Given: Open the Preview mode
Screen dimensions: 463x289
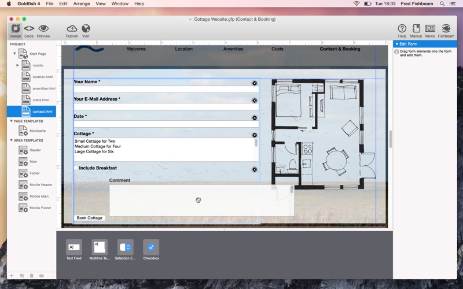Looking at the screenshot, I should [x=43, y=30].
